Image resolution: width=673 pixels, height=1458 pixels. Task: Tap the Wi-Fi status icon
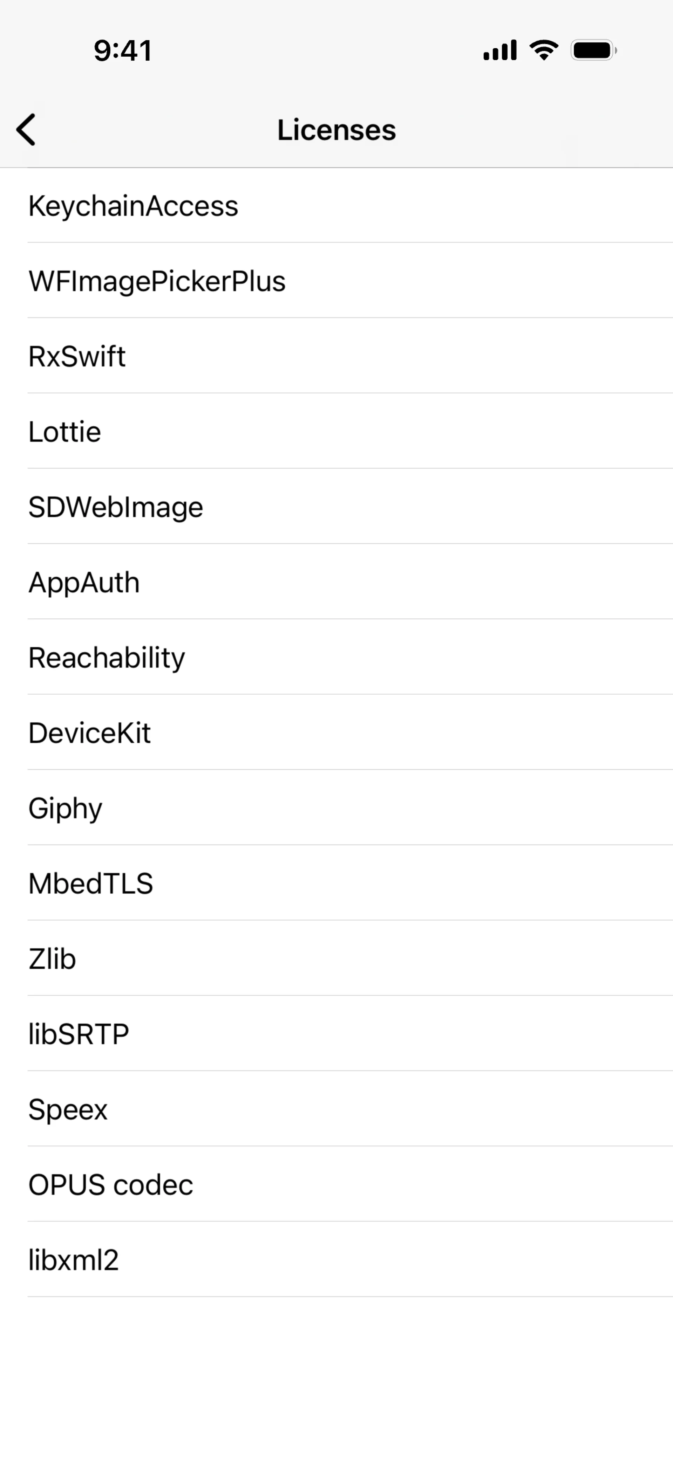coord(544,50)
